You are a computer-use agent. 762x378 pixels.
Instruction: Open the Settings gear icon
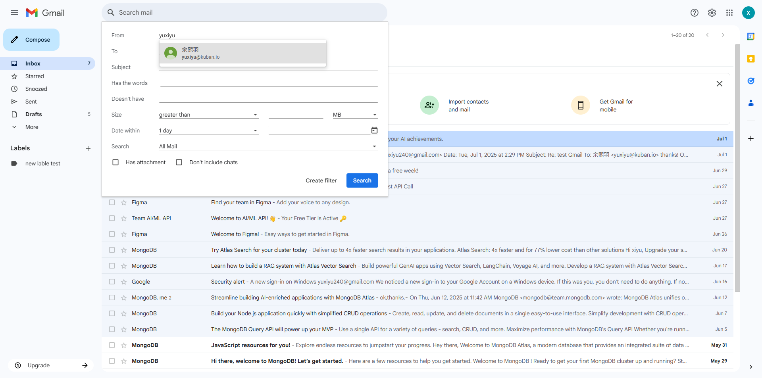[712, 13]
